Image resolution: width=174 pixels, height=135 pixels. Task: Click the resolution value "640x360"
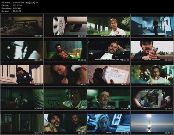[x=17, y=8]
